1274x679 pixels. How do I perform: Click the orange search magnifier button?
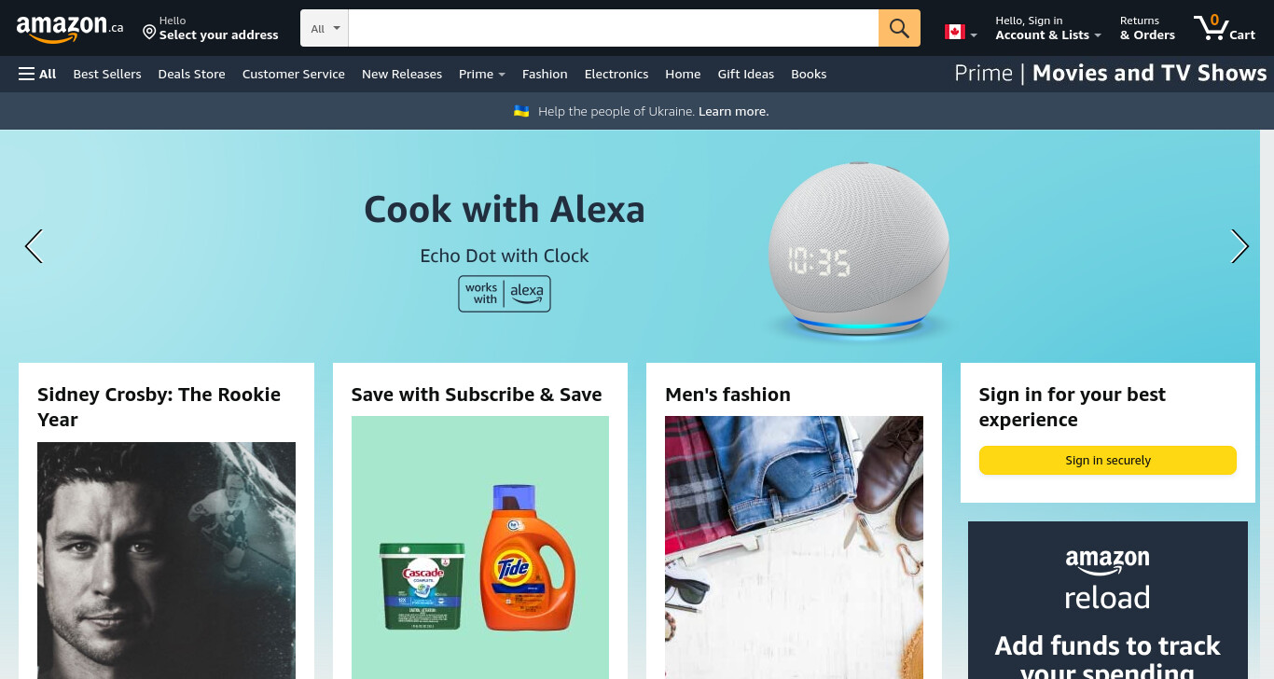coord(899,28)
